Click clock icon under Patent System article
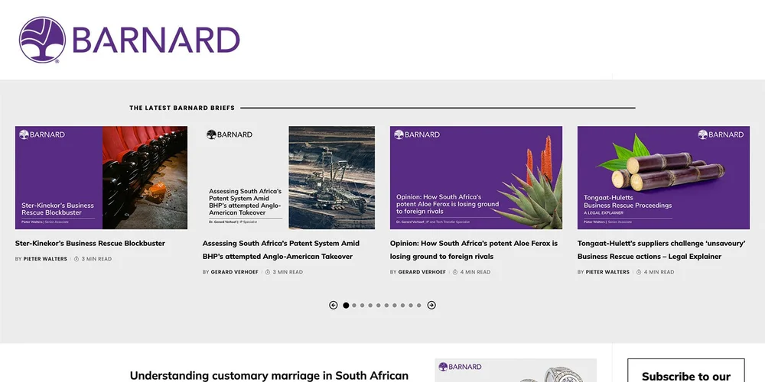Screen dimensions: 765x382 pos(268,272)
